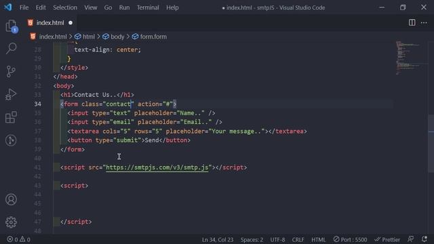Open the Help menu

coord(172,7)
